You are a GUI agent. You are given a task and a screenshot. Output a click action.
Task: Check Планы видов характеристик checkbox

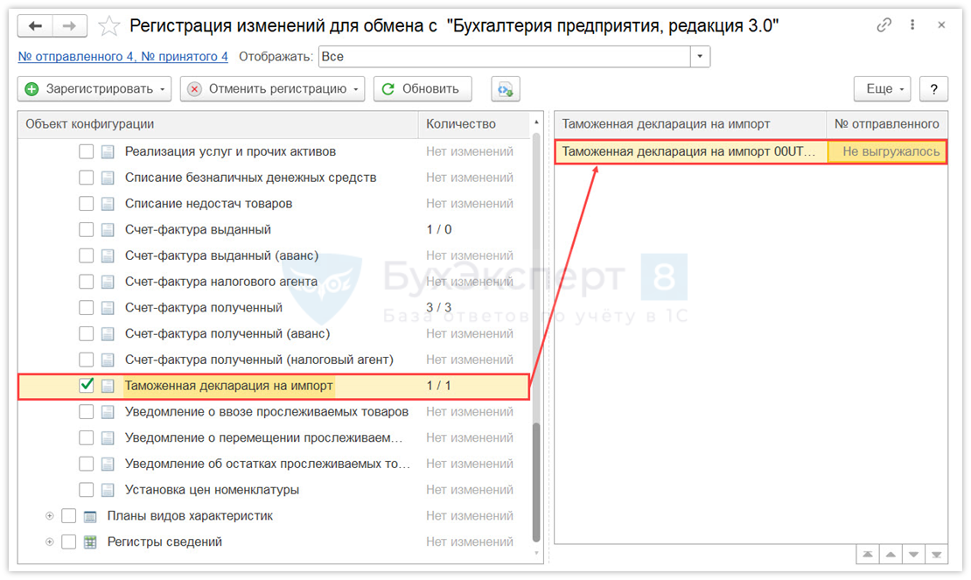[x=69, y=515]
